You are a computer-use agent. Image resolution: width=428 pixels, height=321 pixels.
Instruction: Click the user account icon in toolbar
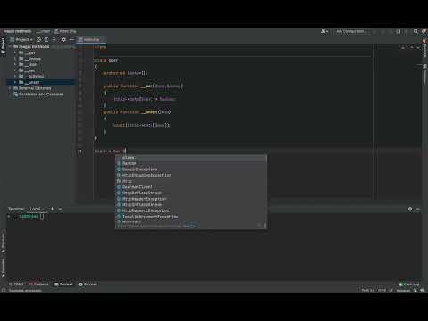(325, 31)
